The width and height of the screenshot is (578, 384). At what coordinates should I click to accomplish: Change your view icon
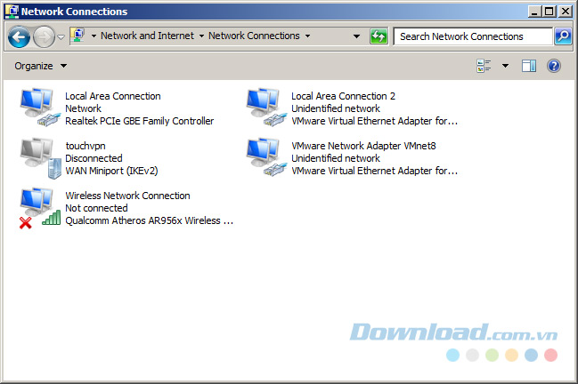[484, 66]
